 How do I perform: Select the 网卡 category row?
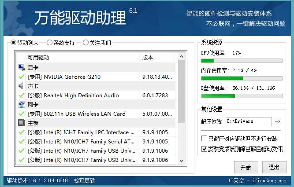tap(97, 104)
